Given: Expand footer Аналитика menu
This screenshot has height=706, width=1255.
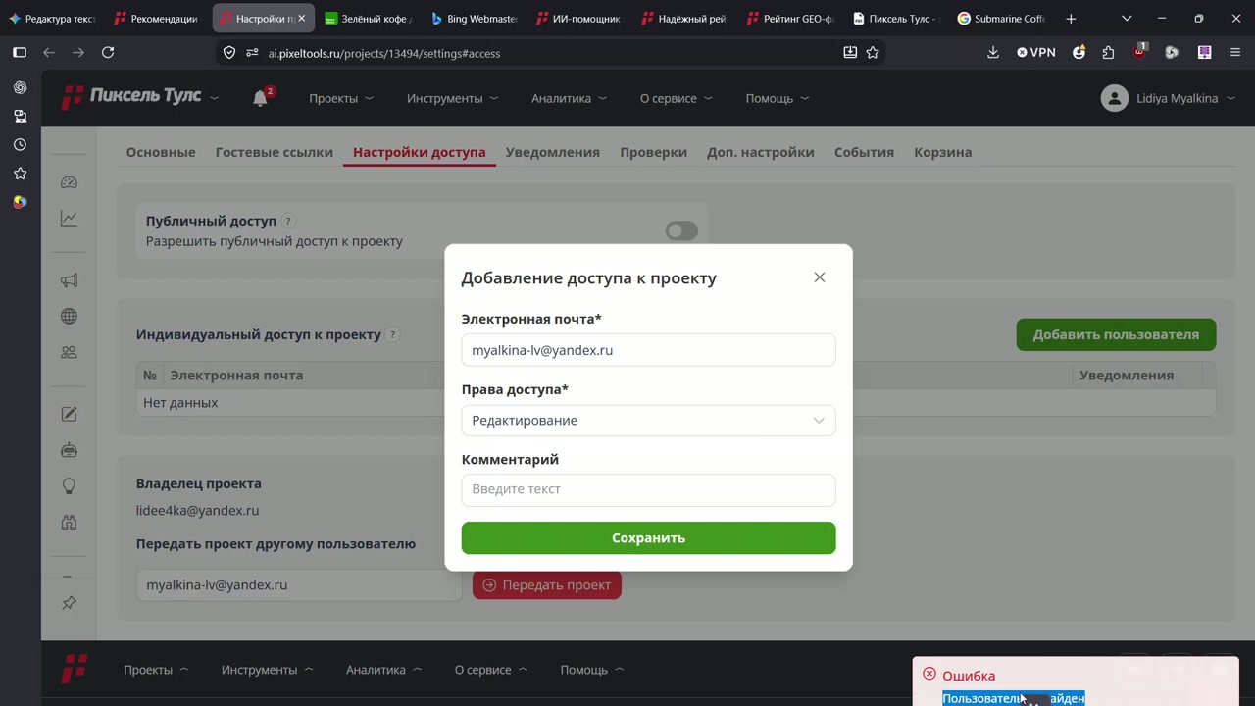Looking at the screenshot, I should click(x=383, y=670).
